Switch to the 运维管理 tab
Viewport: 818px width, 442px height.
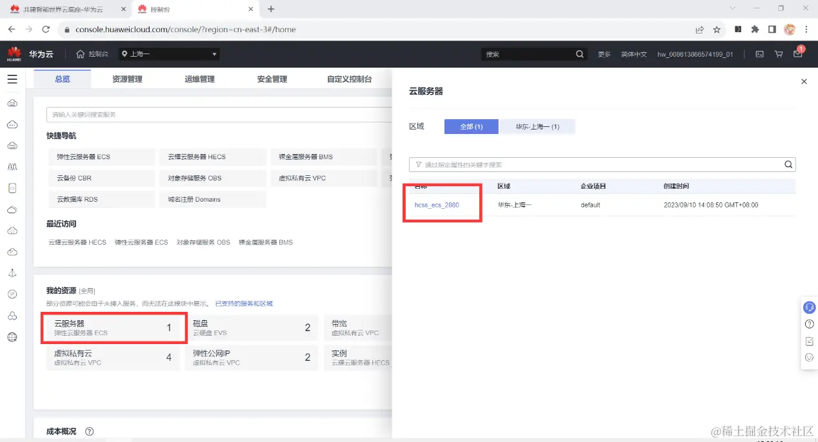click(x=199, y=79)
